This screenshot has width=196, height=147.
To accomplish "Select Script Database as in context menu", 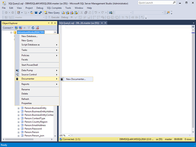I will pos(37,45).
